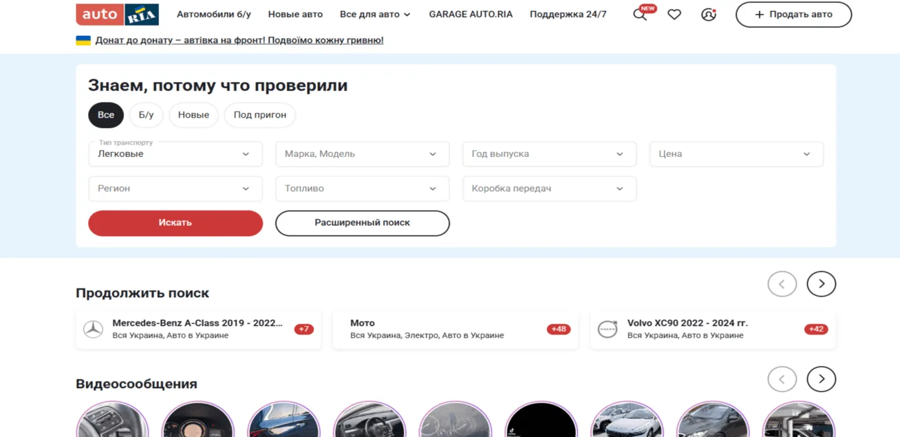900x437 pixels.
Task: Open the user profile icon
Action: [x=709, y=14]
